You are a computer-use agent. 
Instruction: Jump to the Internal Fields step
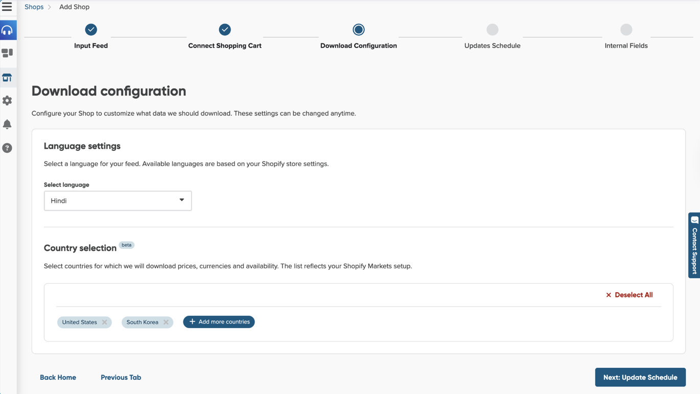pyautogui.click(x=626, y=30)
